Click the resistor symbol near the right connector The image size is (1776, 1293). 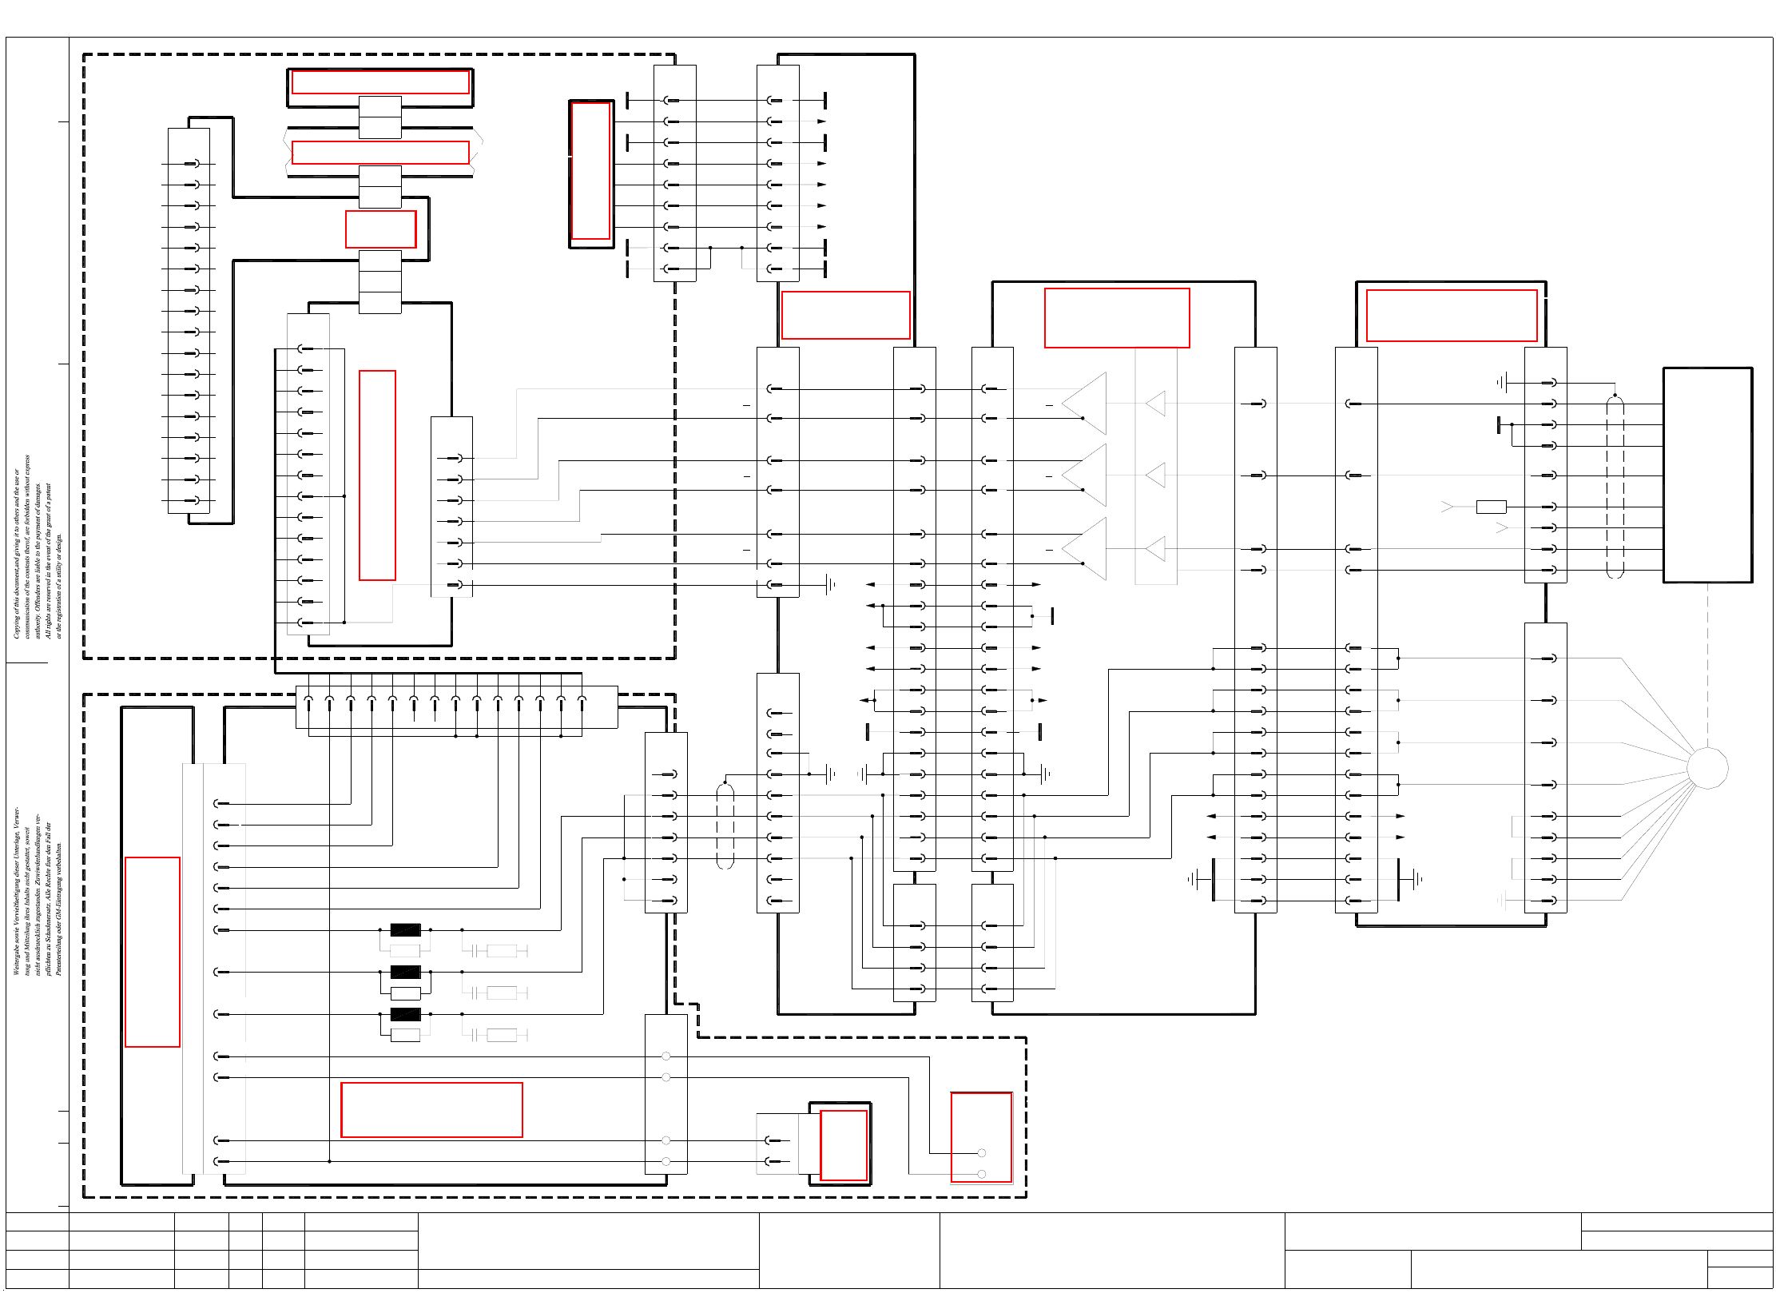click(1491, 507)
